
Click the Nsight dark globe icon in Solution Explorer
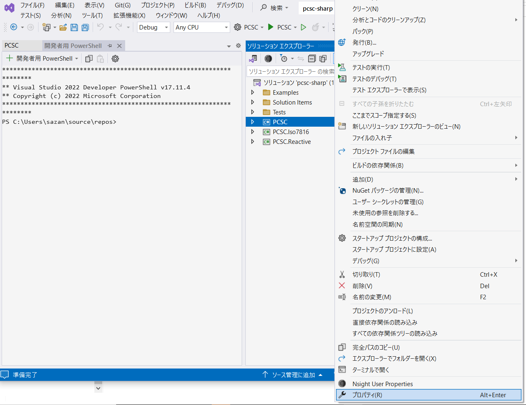pyautogui.click(x=268, y=59)
